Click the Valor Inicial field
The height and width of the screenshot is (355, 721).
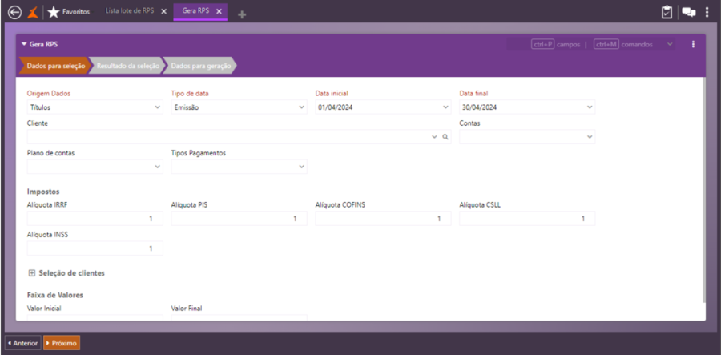(95, 317)
